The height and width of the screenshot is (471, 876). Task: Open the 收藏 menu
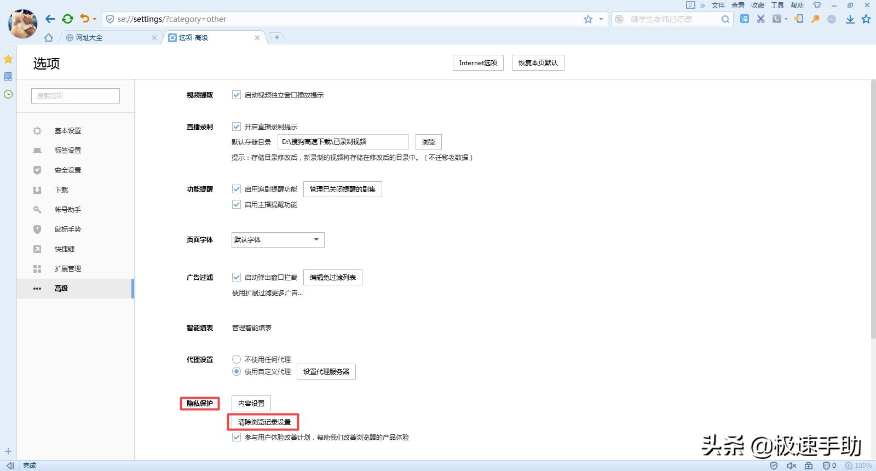click(758, 5)
